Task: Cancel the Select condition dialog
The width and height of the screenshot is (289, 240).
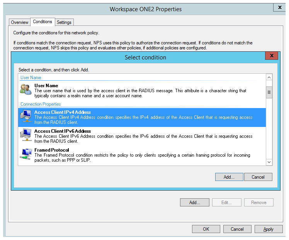Action: point(258,177)
